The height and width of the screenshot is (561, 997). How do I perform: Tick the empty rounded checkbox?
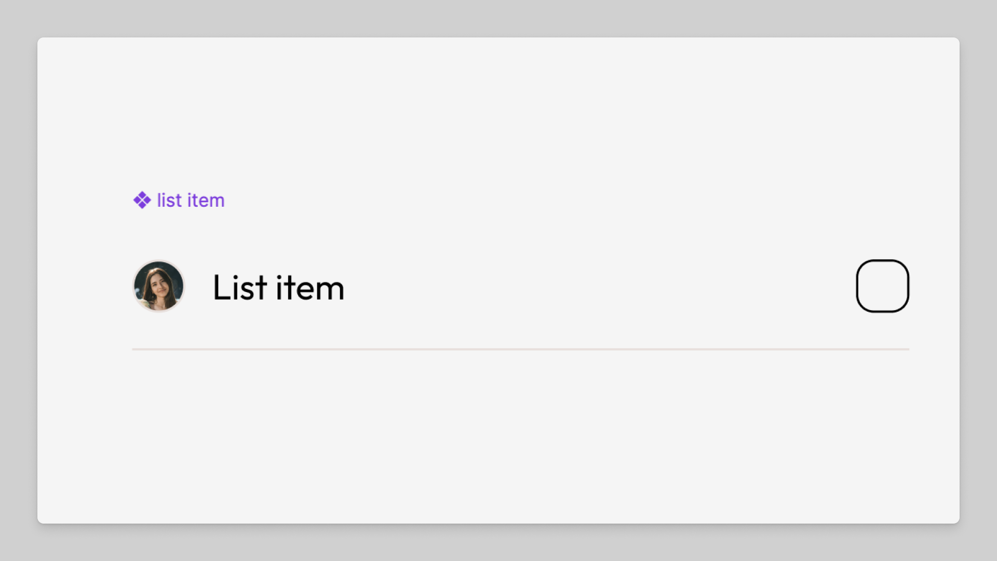882,286
